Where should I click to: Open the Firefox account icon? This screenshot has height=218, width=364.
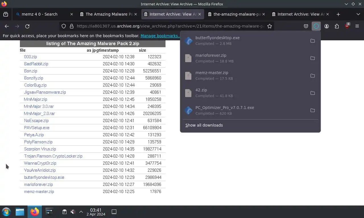pyautogui.click(x=326, y=26)
